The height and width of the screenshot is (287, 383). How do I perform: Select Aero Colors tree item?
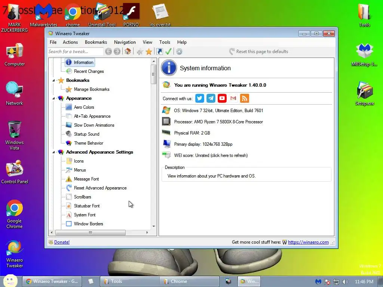point(84,107)
